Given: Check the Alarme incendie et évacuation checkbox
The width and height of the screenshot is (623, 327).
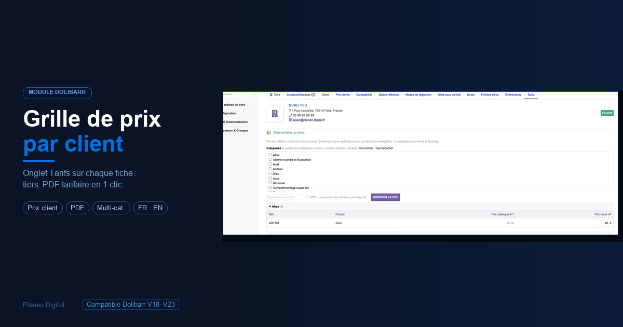Looking at the screenshot, I should tap(270, 159).
